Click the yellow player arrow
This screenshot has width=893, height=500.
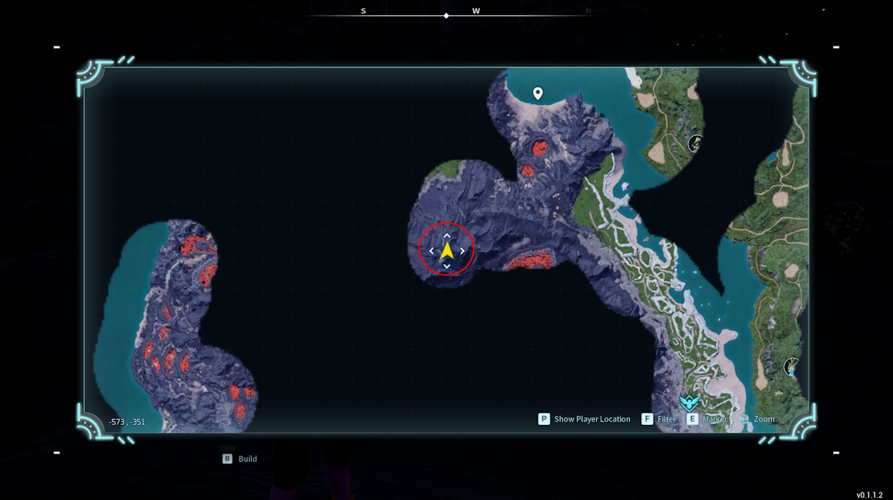447,250
